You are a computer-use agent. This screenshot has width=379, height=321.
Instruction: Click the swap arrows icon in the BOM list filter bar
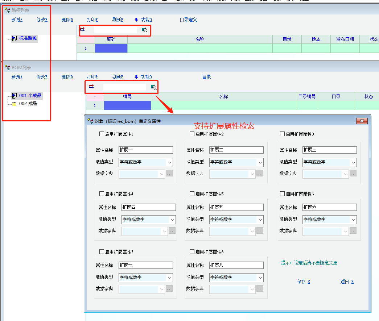(x=91, y=87)
